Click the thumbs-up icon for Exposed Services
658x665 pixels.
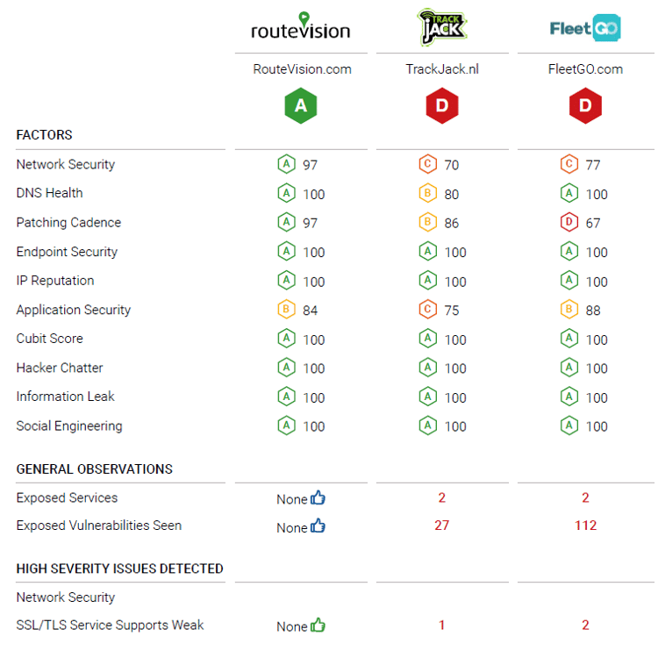click(318, 498)
